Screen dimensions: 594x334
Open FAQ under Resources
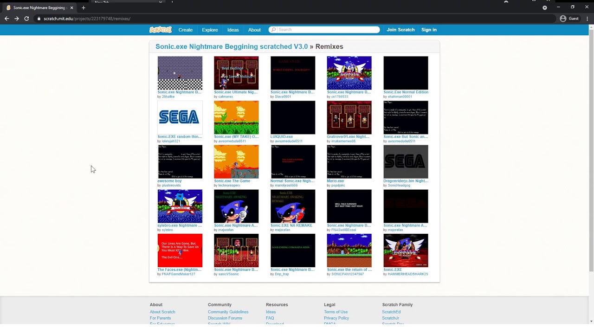point(270,318)
